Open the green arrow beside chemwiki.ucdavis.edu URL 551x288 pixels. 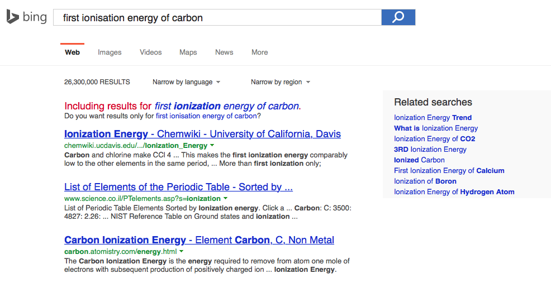pos(212,145)
